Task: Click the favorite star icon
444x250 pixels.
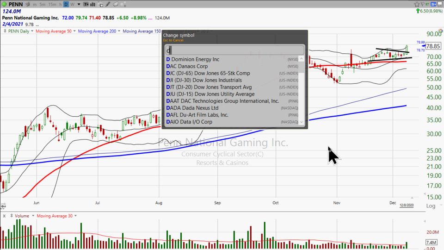Action: pos(417,4)
